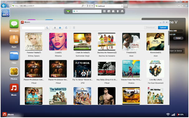Click the trash delete icon

74,28
